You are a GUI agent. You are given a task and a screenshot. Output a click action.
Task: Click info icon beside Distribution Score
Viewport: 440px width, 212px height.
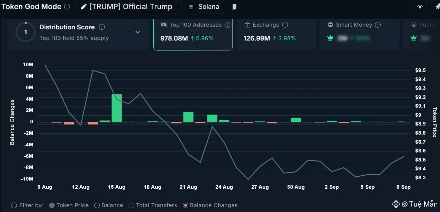point(102,27)
